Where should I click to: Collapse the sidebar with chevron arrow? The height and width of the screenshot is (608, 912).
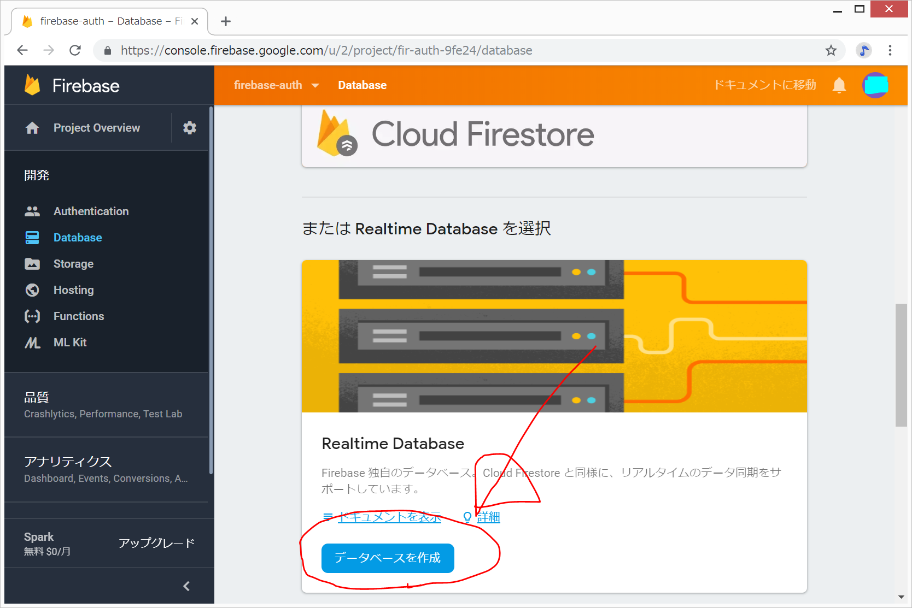point(186,586)
